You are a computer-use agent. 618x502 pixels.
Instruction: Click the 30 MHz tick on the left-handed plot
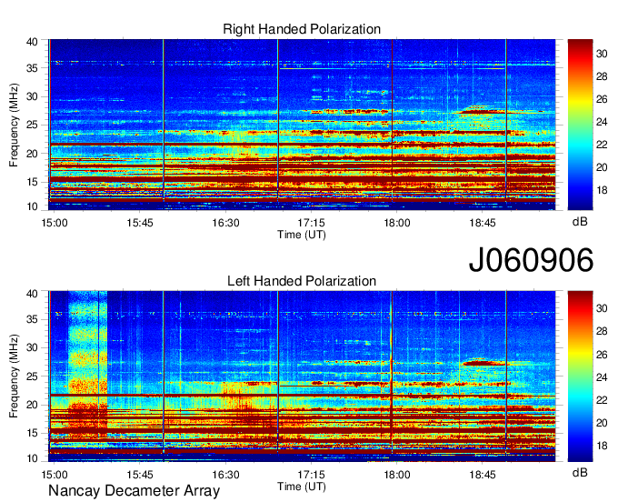point(32,347)
